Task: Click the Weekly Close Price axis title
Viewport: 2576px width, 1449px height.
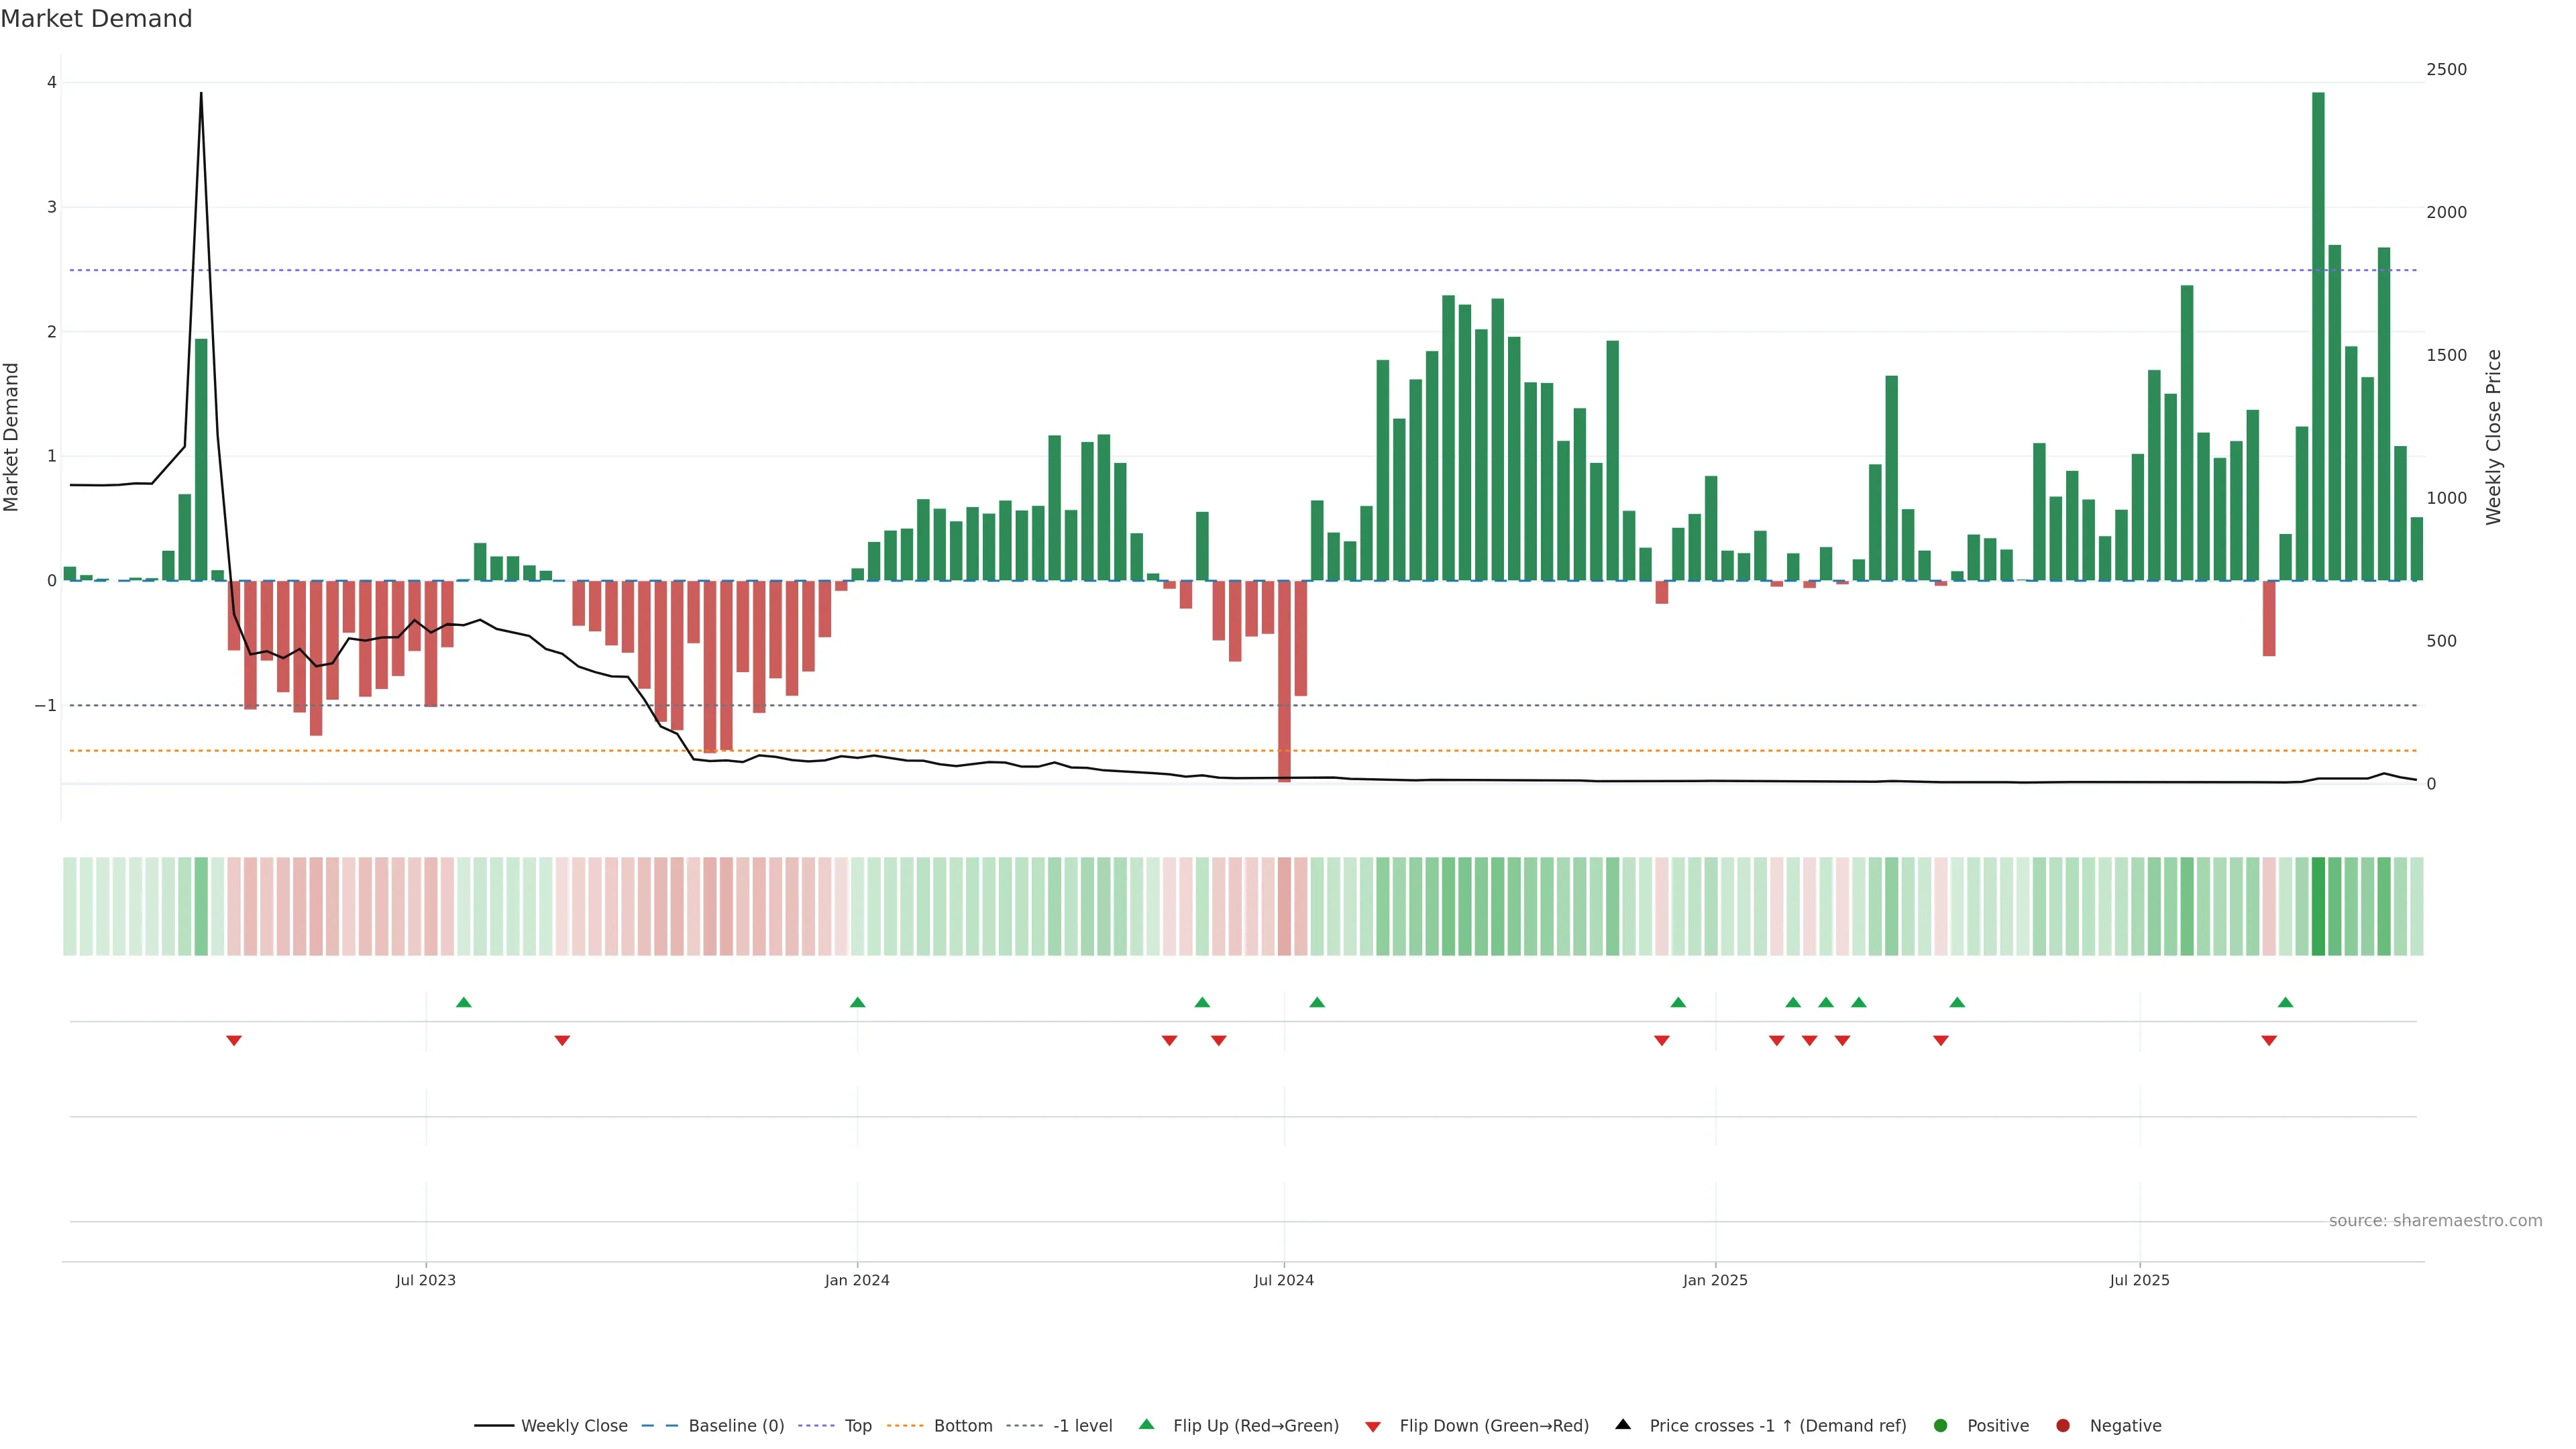Action: 2494,437
